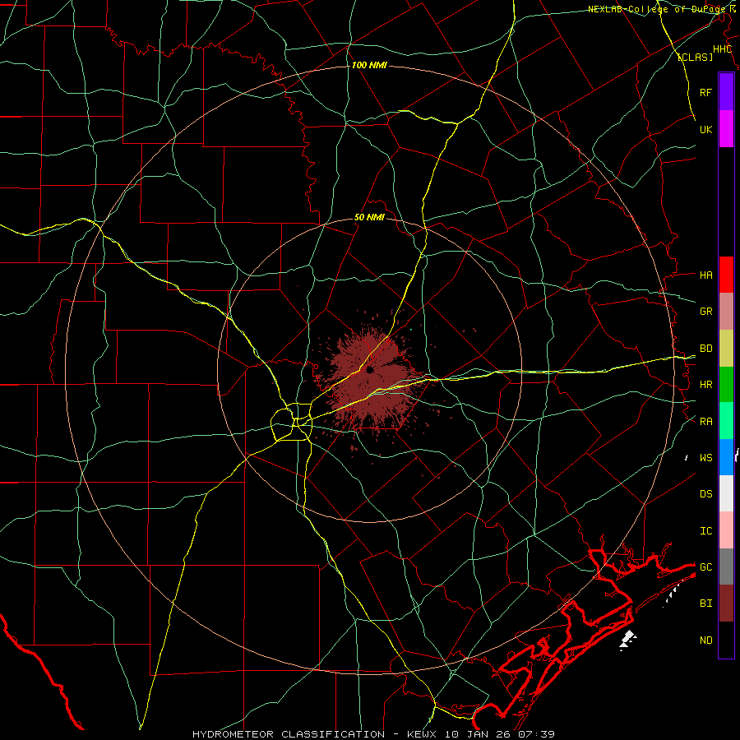740x740 pixels.
Task: Click the BD legend label
Action: coord(705,349)
